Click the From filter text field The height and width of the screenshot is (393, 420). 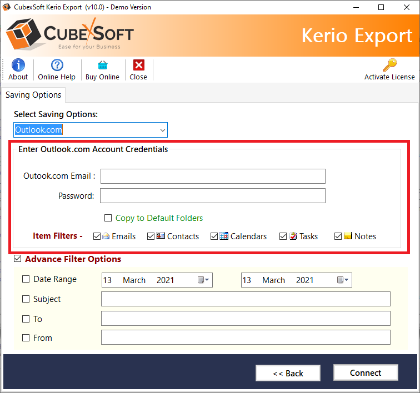pyautogui.click(x=246, y=337)
